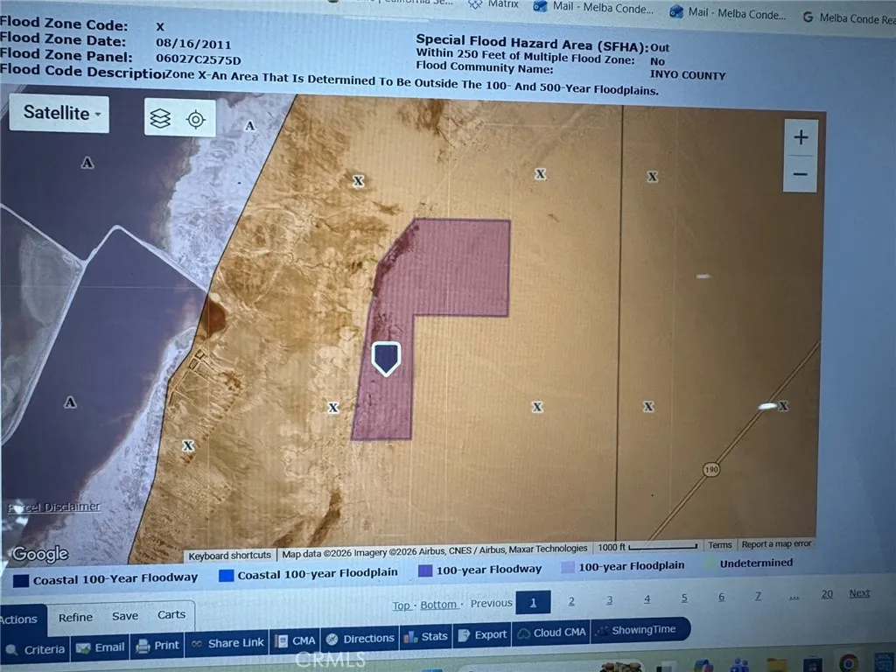This screenshot has height=672, width=896.
Task: Click the Next page link
Action: point(859,593)
